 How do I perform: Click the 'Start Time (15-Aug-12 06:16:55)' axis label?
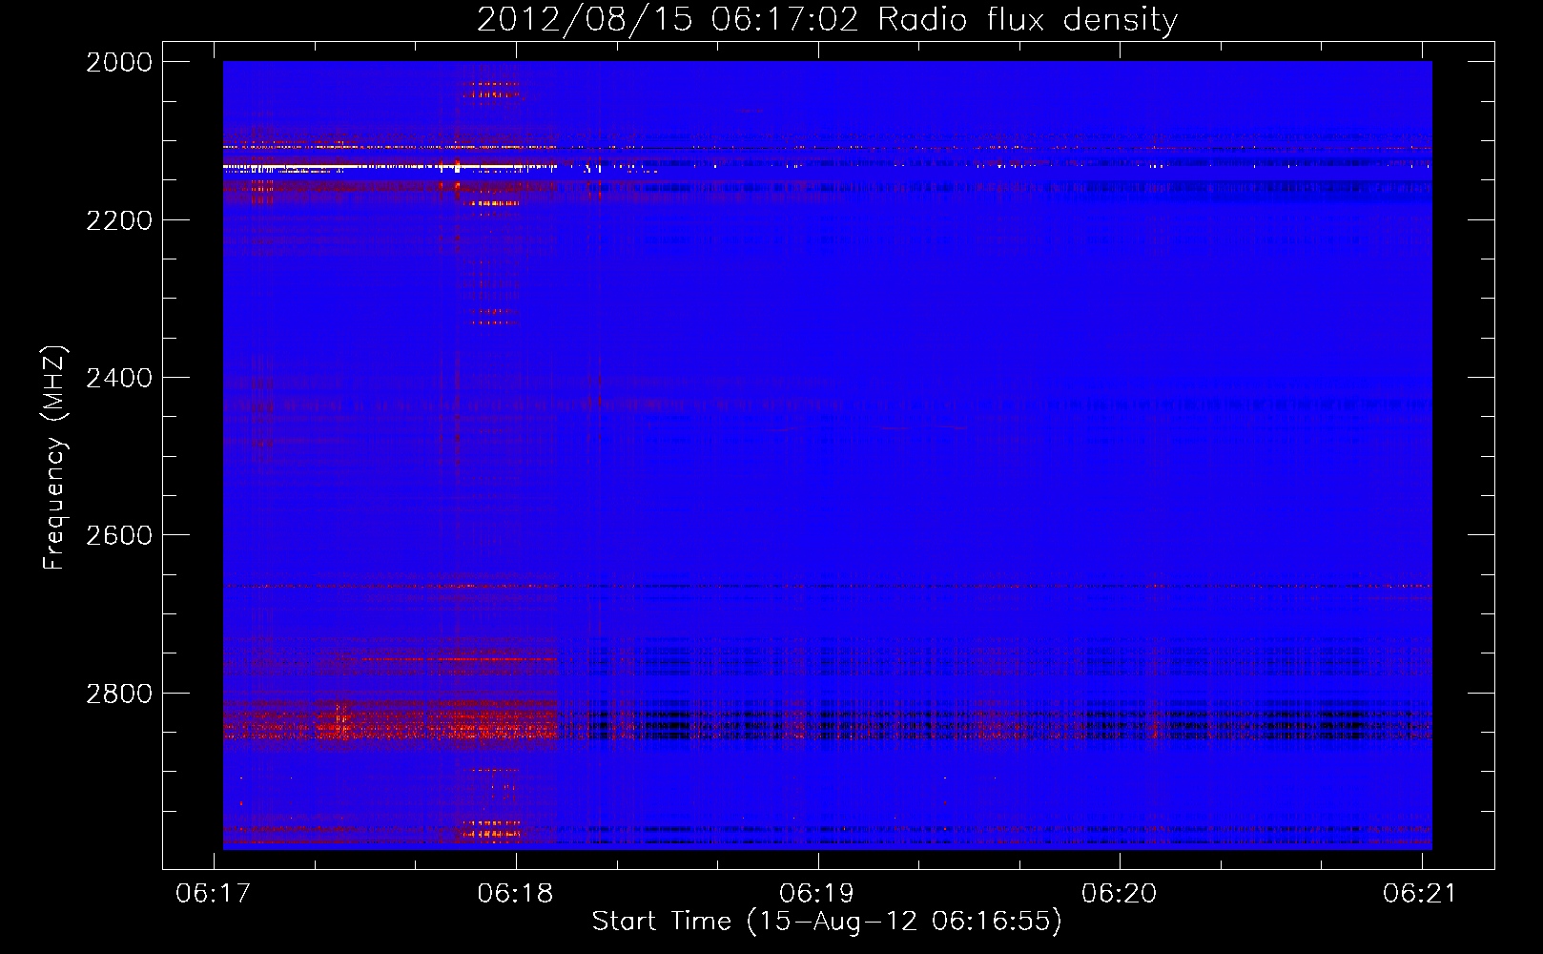click(x=827, y=922)
